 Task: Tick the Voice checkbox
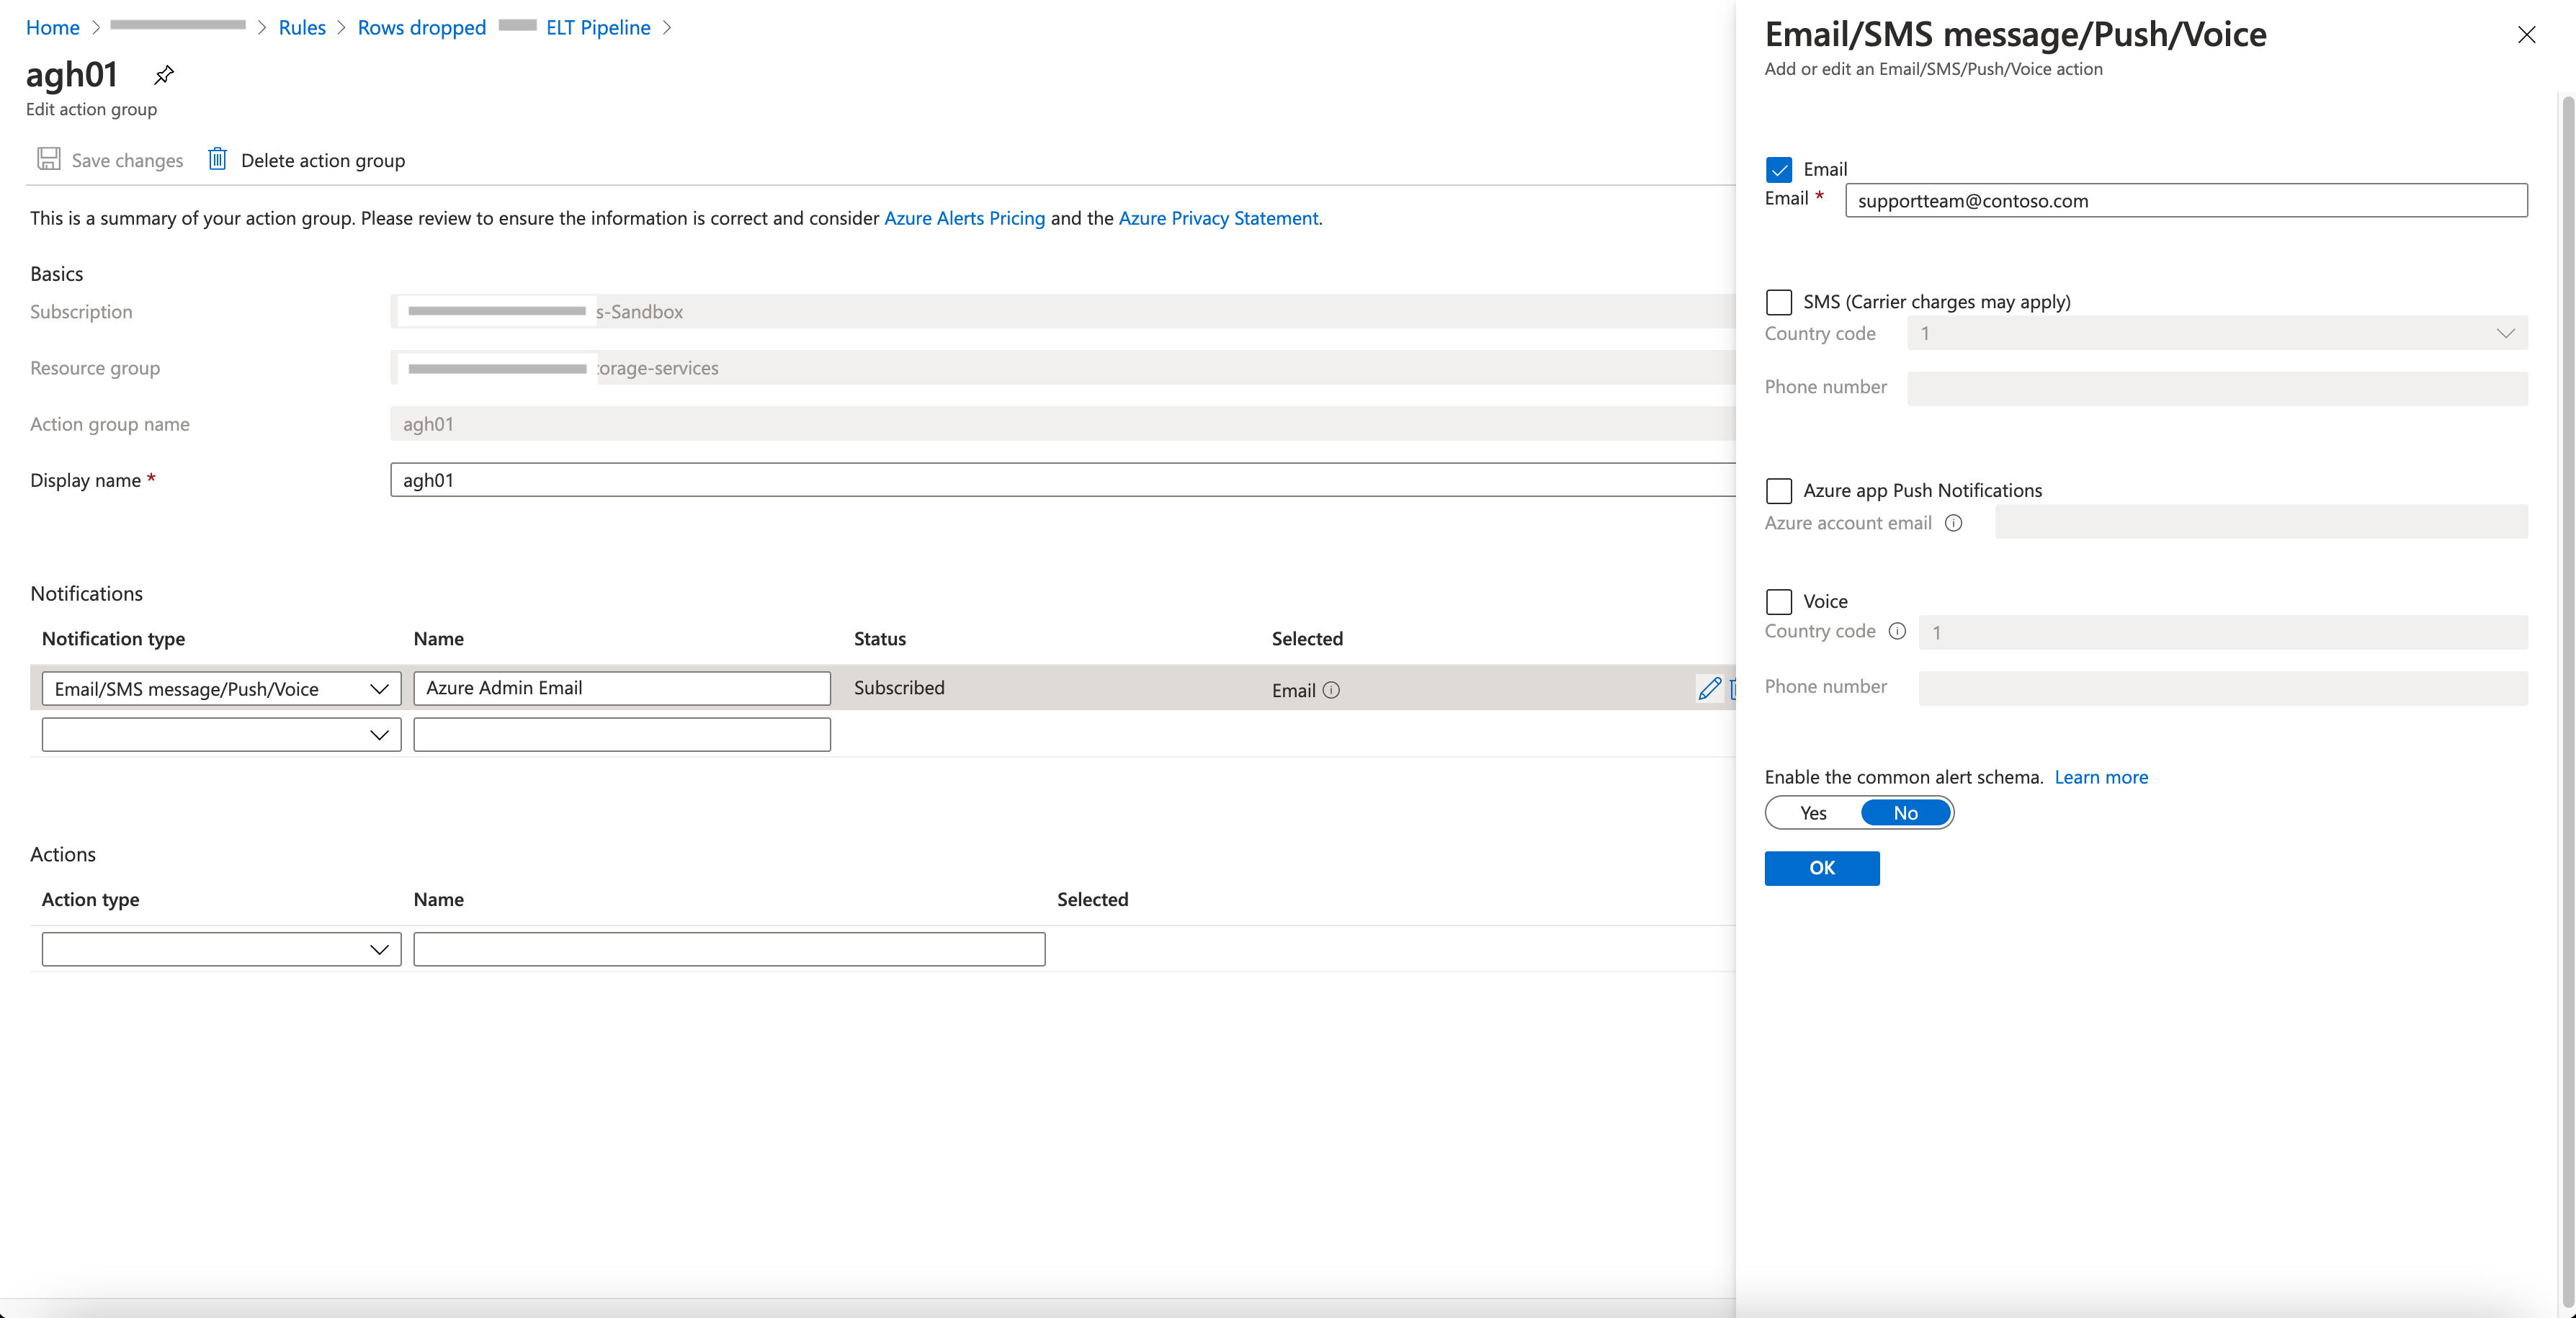[1779, 602]
